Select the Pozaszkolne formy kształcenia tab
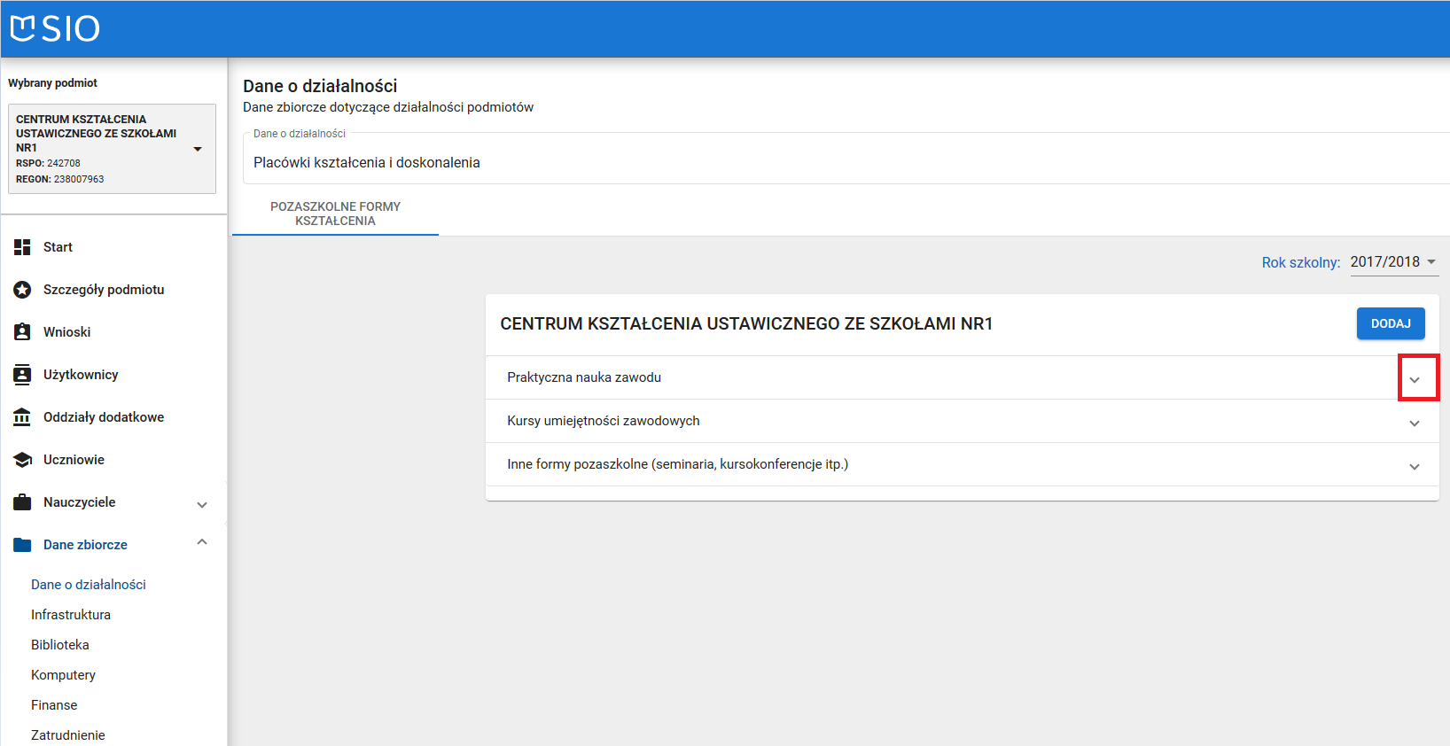This screenshot has height=746, width=1450. 335,214
